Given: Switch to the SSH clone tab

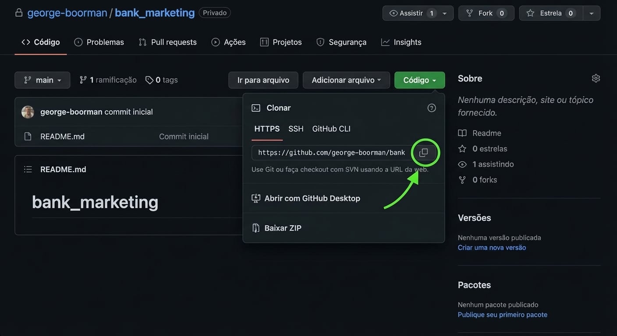Looking at the screenshot, I should [296, 129].
